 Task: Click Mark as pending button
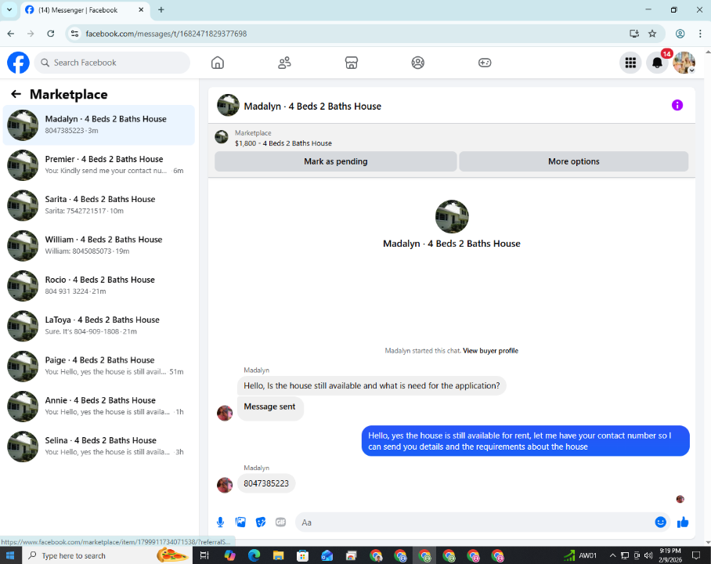point(336,161)
